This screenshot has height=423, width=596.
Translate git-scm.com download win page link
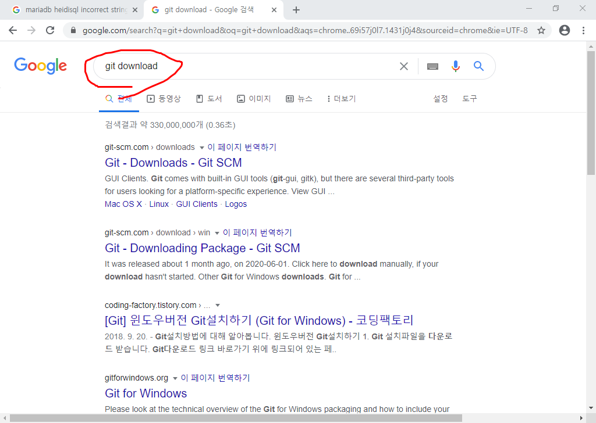click(x=257, y=232)
